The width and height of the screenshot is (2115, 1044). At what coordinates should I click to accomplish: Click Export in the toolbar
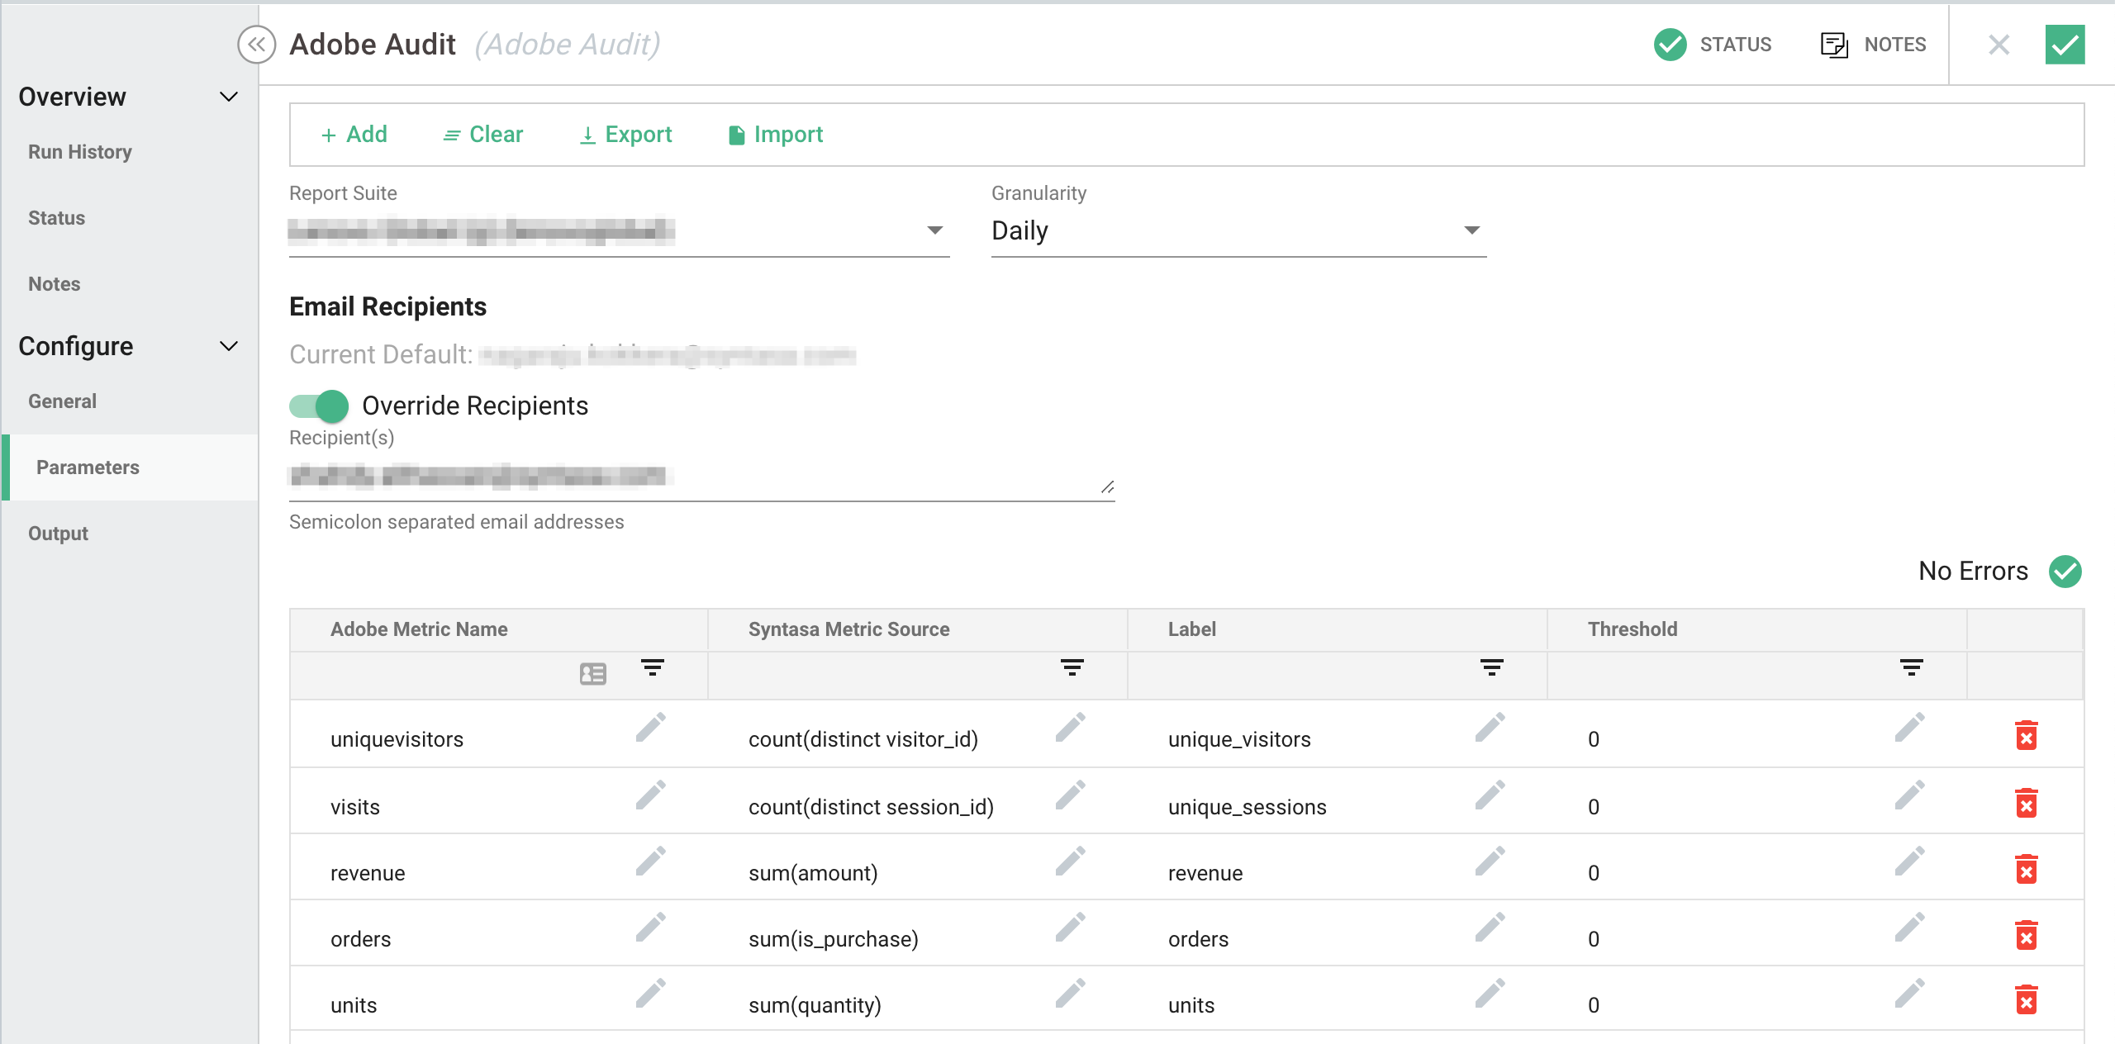625,135
